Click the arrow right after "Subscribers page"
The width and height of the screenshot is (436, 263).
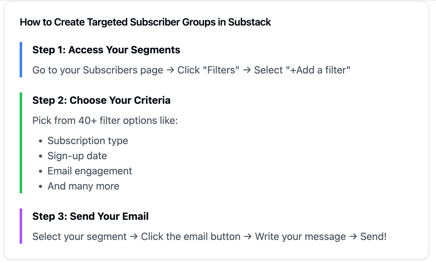(x=170, y=70)
